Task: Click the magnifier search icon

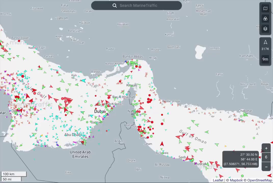Action: click(115, 6)
